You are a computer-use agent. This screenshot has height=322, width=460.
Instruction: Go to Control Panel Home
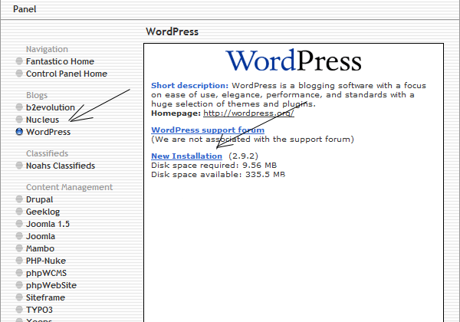[x=66, y=74]
